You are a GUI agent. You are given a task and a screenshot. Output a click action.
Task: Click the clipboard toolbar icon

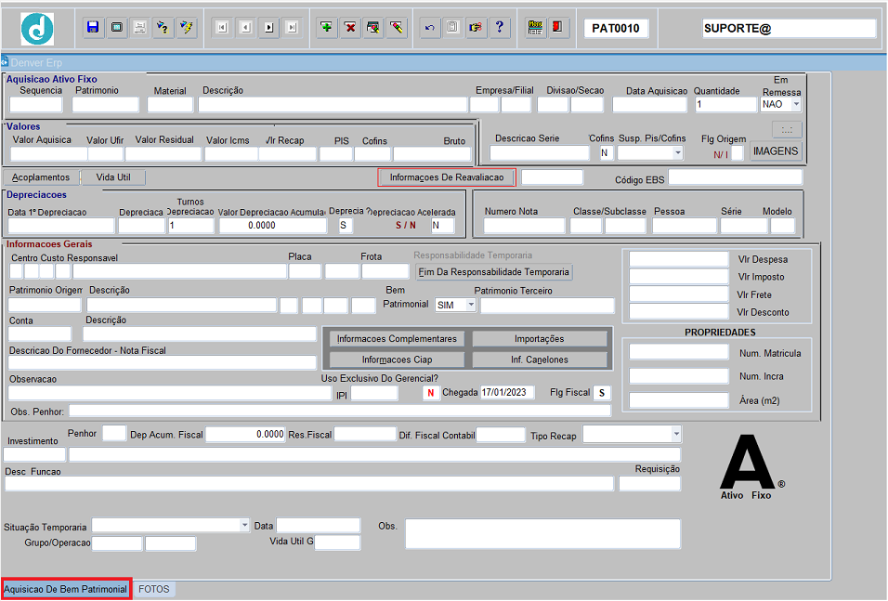click(453, 27)
